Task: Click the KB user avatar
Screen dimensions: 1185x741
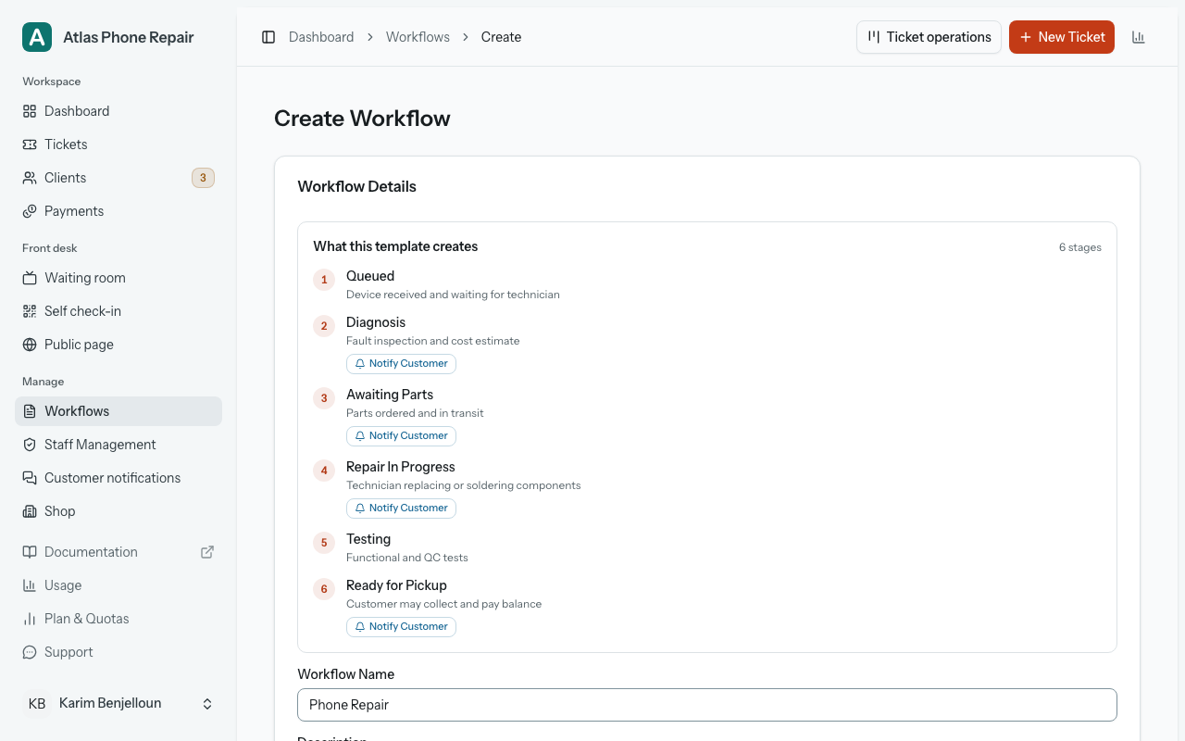Action: click(x=37, y=704)
